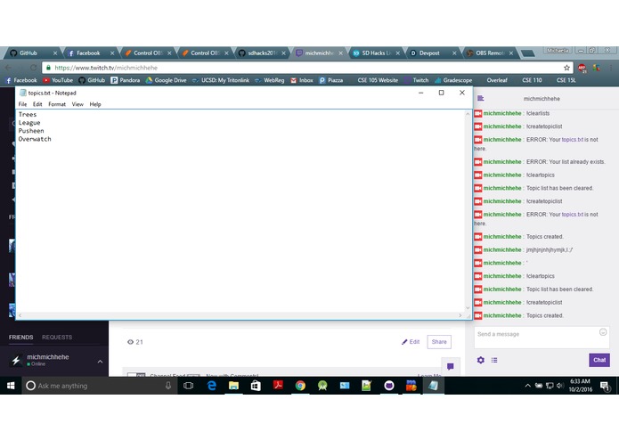Launch Microsoft Edge from taskbar
Viewport: 619px width, 440px height.
click(212, 386)
